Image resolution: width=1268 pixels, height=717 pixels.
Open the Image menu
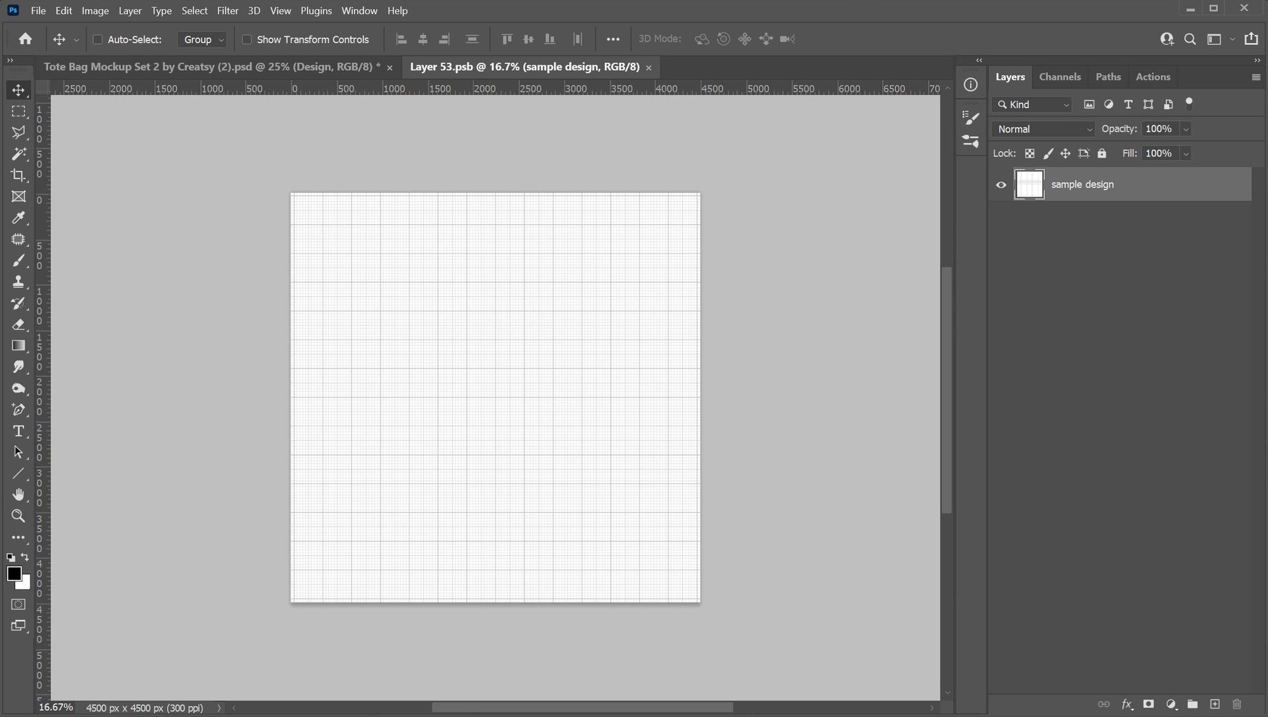pos(95,11)
